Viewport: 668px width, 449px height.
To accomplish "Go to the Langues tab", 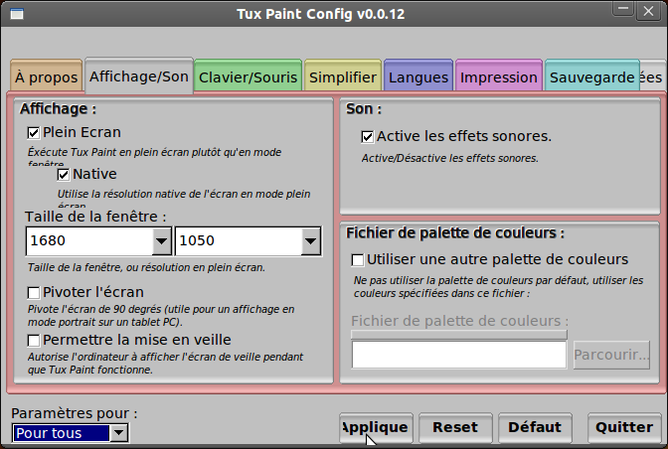I will click(x=418, y=77).
